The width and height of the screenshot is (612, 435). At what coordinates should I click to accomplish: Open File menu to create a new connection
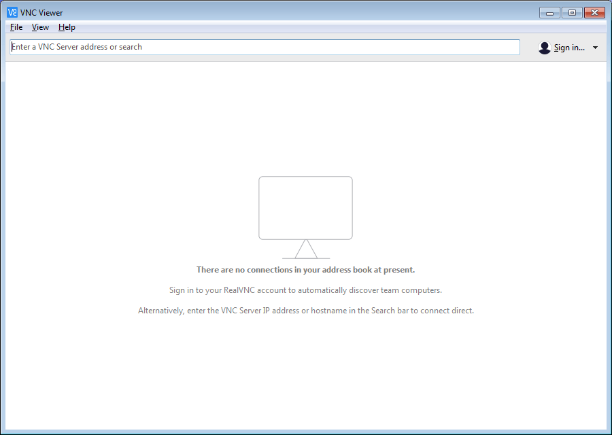click(16, 27)
